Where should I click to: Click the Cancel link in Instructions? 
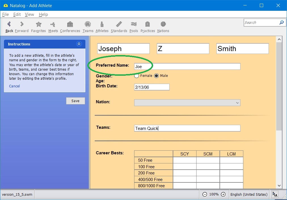coord(14,86)
